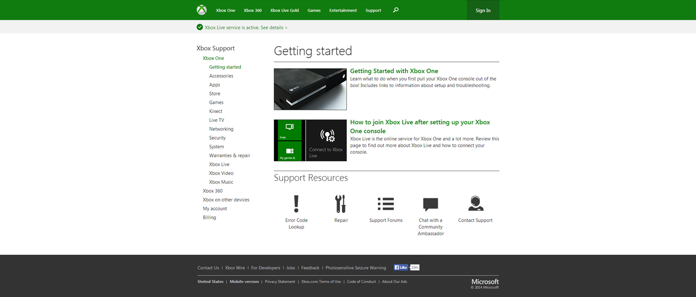The width and height of the screenshot is (696, 297).
Task: Click the Facebook Like button
Action: (401, 267)
